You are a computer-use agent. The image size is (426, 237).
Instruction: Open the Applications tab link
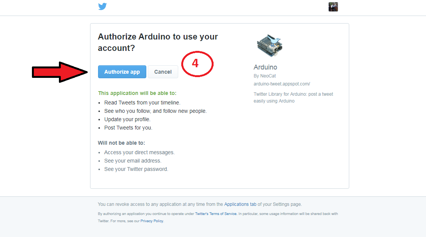pos(240,204)
